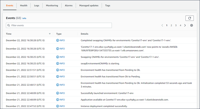The height and width of the screenshot is (109, 200).
Task: Go to next page of events
Action: coord(185,25)
